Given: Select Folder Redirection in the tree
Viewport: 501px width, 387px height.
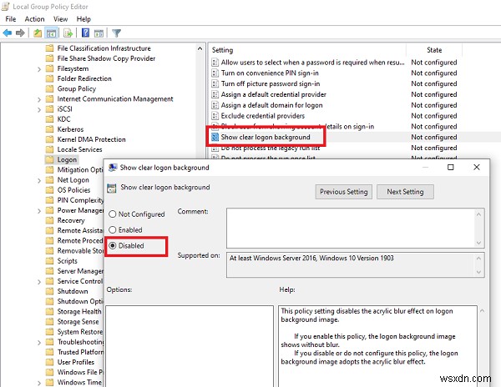Looking at the screenshot, I should click(x=84, y=78).
